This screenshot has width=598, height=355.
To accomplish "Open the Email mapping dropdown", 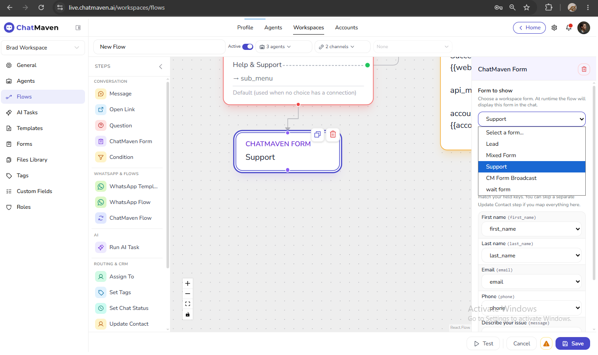I will [x=531, y=282].
